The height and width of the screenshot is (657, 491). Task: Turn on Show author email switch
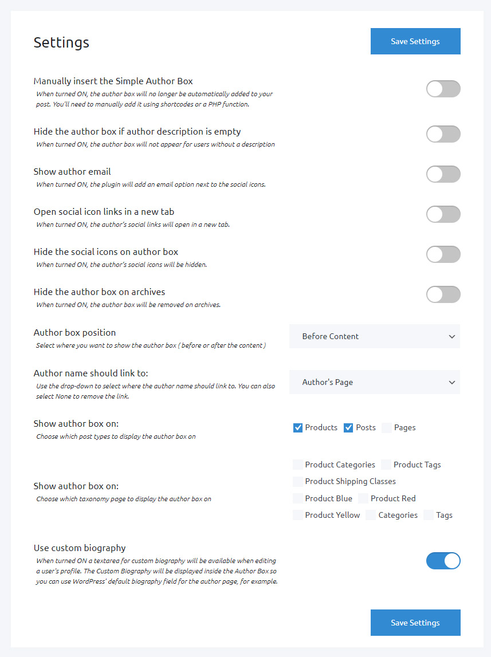click(443, 174)
